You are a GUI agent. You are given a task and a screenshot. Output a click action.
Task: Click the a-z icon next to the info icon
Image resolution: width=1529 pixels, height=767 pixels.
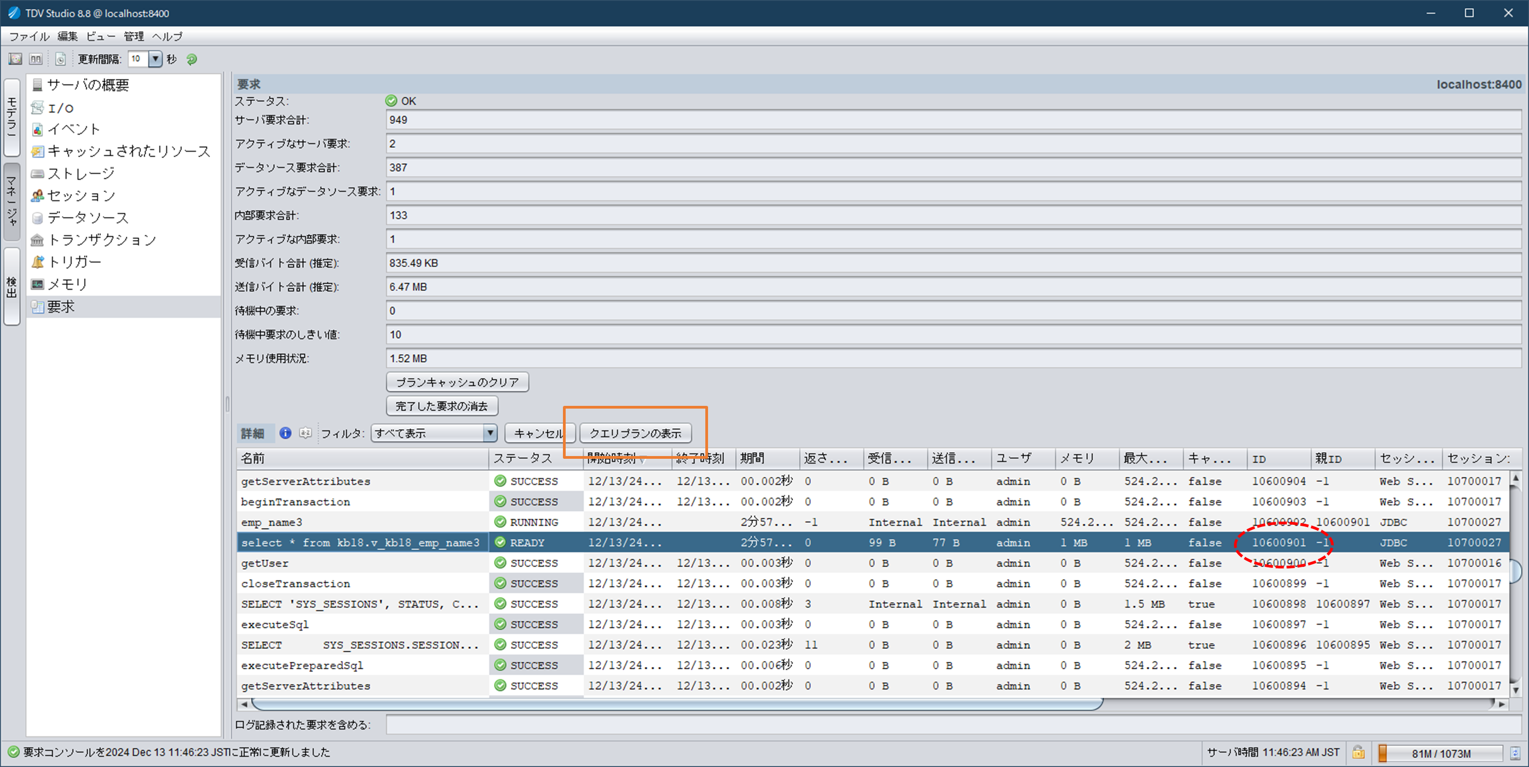pos(305,433)
